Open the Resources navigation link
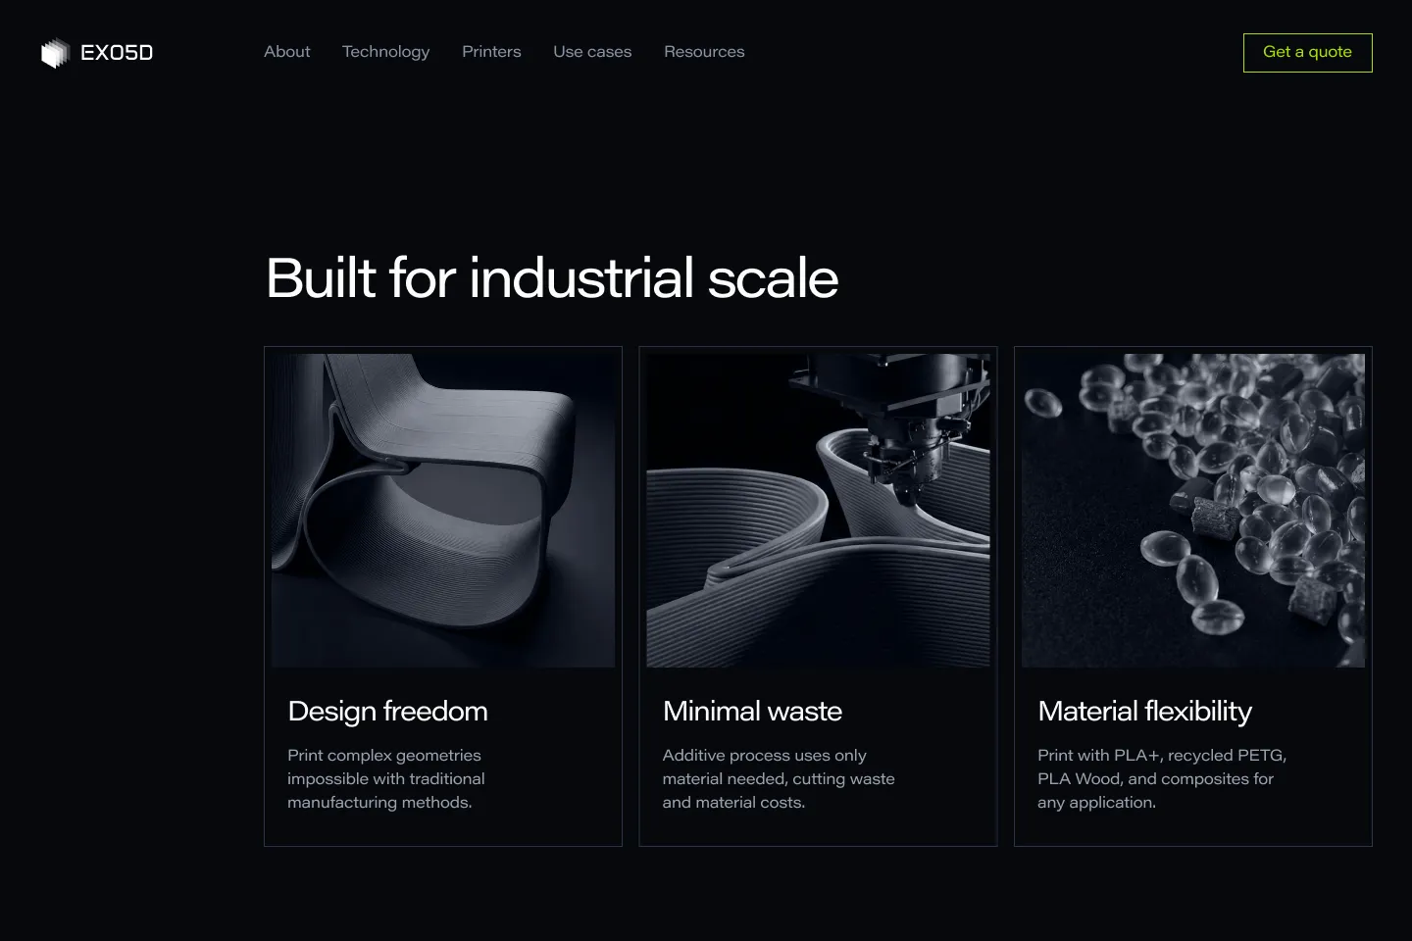The width and height of the screenshot is (1412, 941). tap(704, 52)
